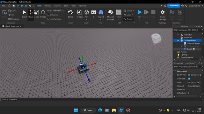The width and height of the screenshot is (204, 114).
Task: Expand the HitboxBin tree node
Action: pos(178,35)
